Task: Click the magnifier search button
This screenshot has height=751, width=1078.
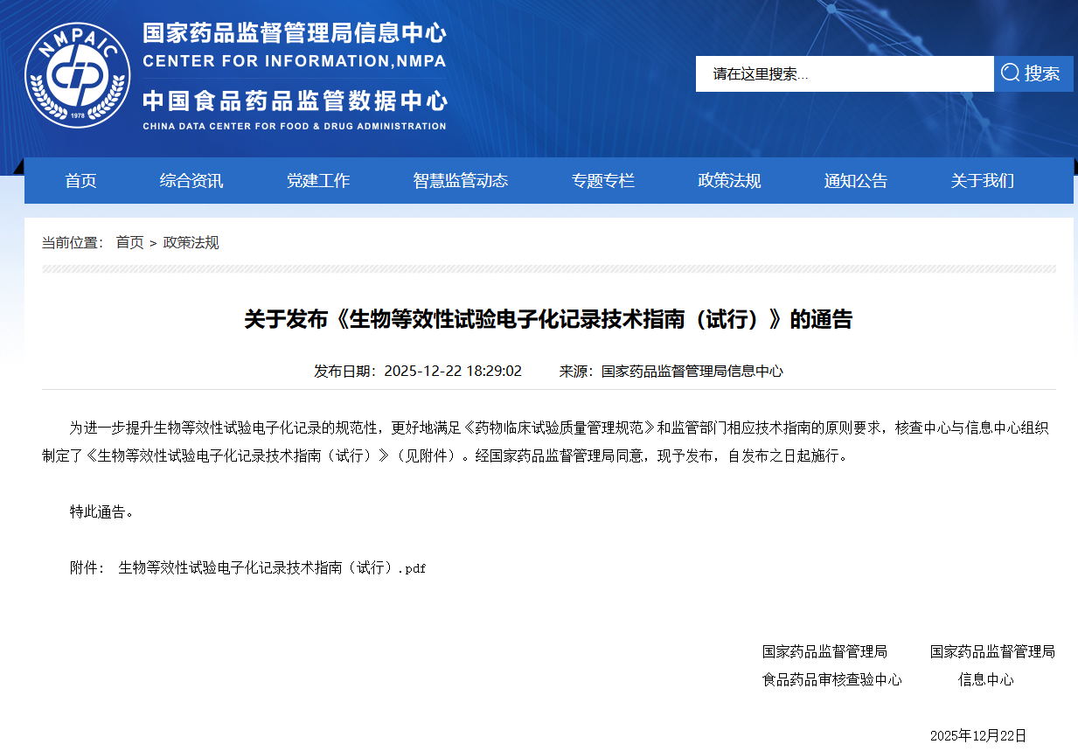Action: (x=1033, y=73)
